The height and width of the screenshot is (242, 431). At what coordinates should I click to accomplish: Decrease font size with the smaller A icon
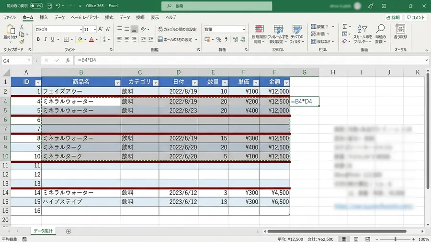point(108,29)
